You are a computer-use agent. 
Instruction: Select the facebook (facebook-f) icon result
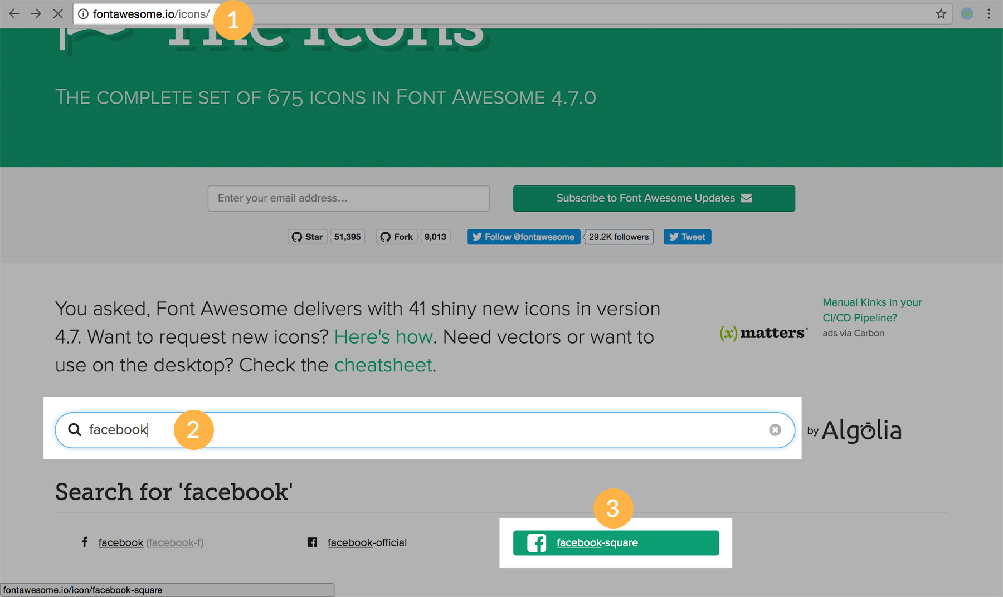[120, 542]
